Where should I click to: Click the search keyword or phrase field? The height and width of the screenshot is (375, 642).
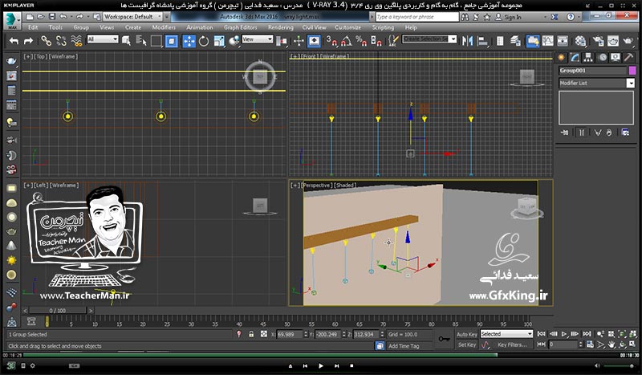[416, 17]
